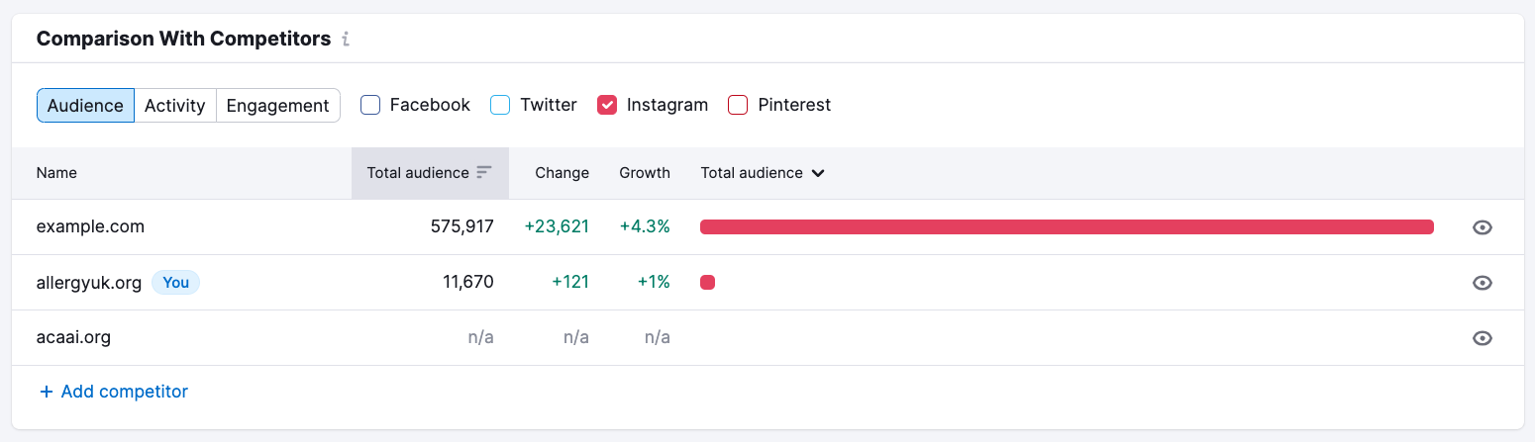
Task: Click the small red bar for allergyuk.org
Action: tap(707, 283)
